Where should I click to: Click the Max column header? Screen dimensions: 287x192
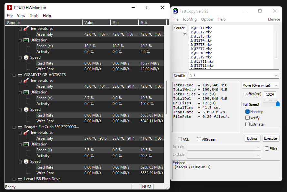pos(152,22)
